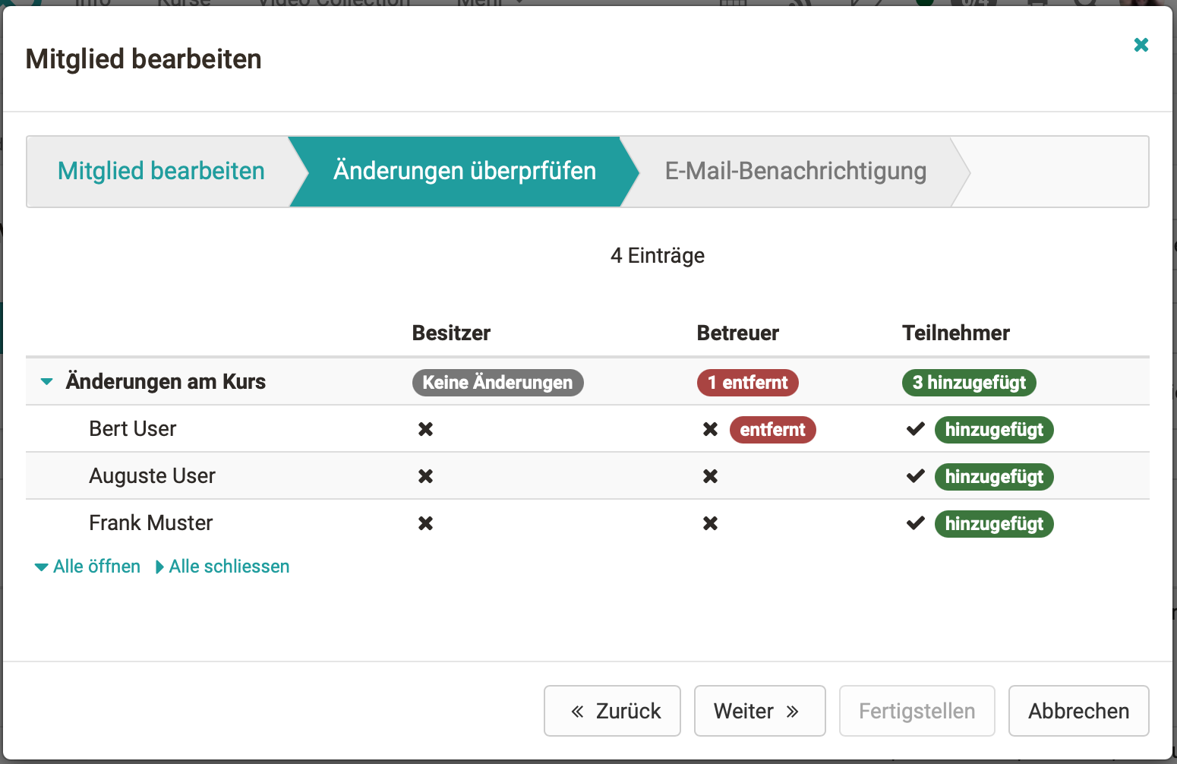The height and width of the screenshot is (764, 1177).
Task: Select the Änderungen überprüfen step
Action: (464, 171)
